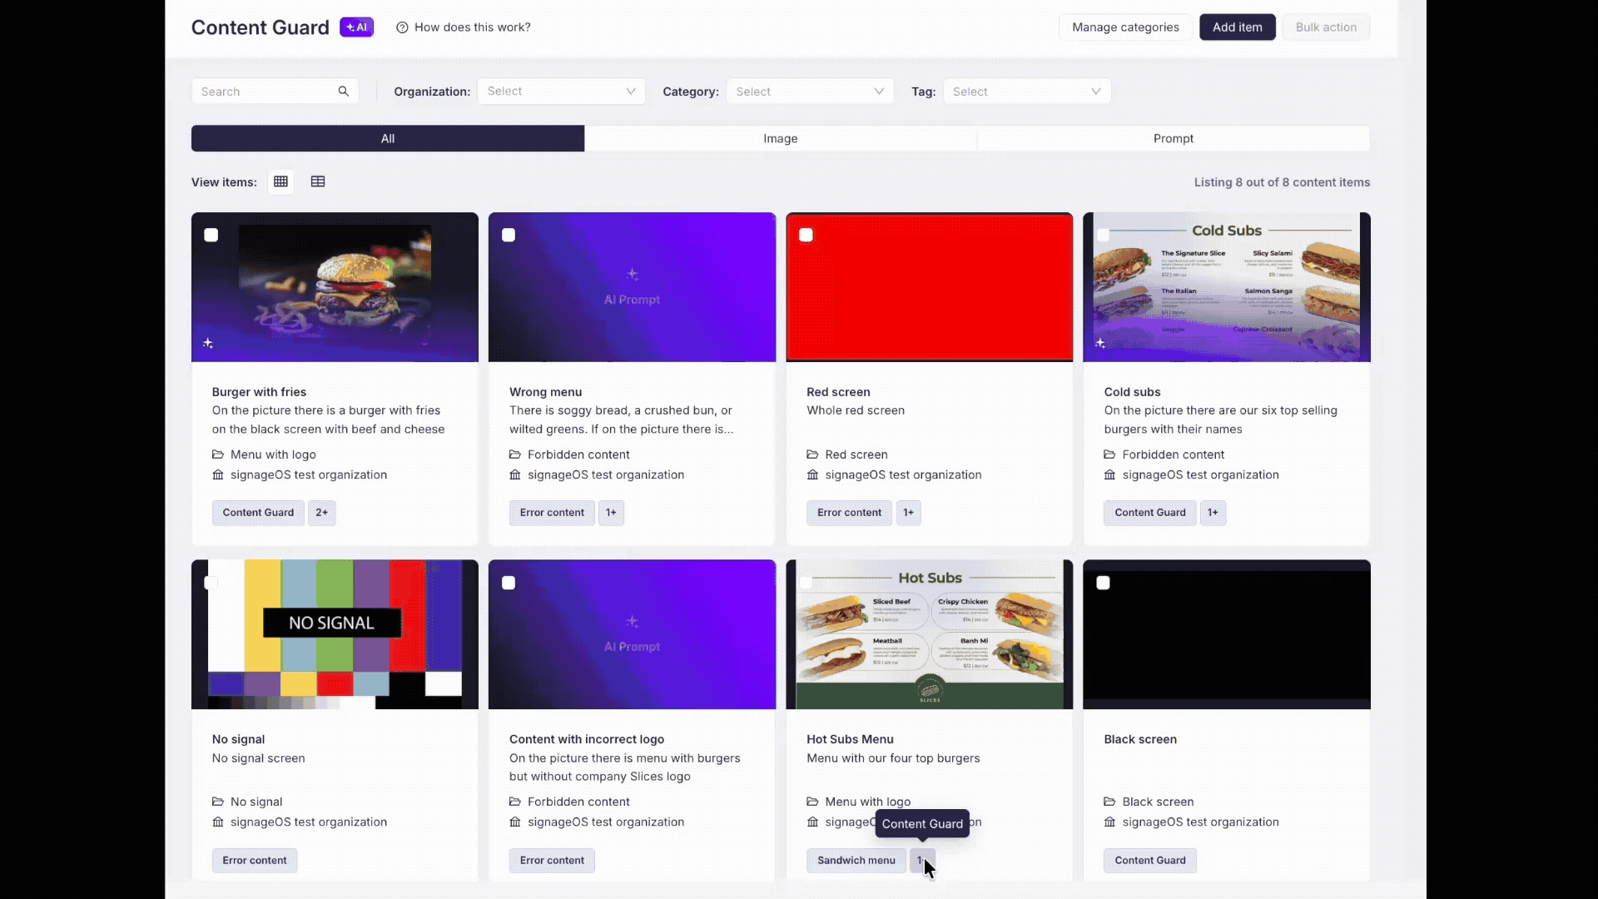Click folder icon next to Menu with logo
This screenshot has height=899, width=1598.
[218, 454]
